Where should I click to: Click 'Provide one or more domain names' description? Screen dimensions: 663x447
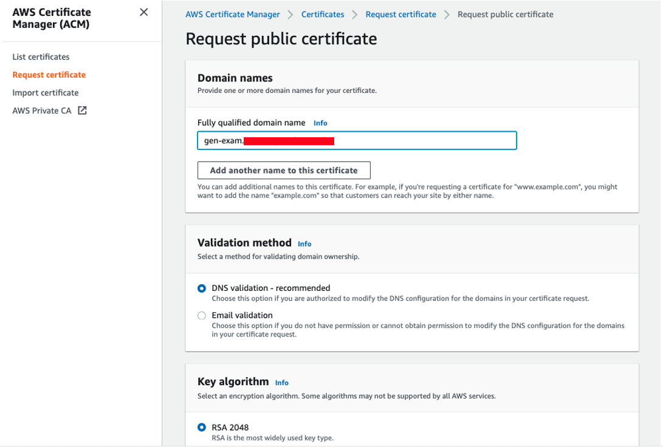287,90
